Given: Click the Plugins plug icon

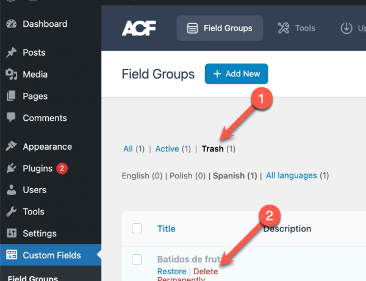Looking at the screenshot, I should 11,168.
